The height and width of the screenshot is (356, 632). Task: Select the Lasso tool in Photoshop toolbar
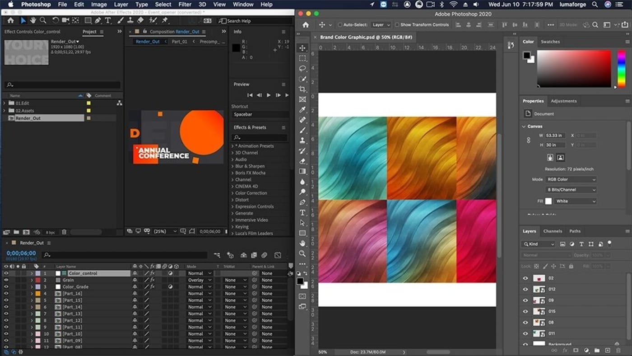tap(302, 69)
